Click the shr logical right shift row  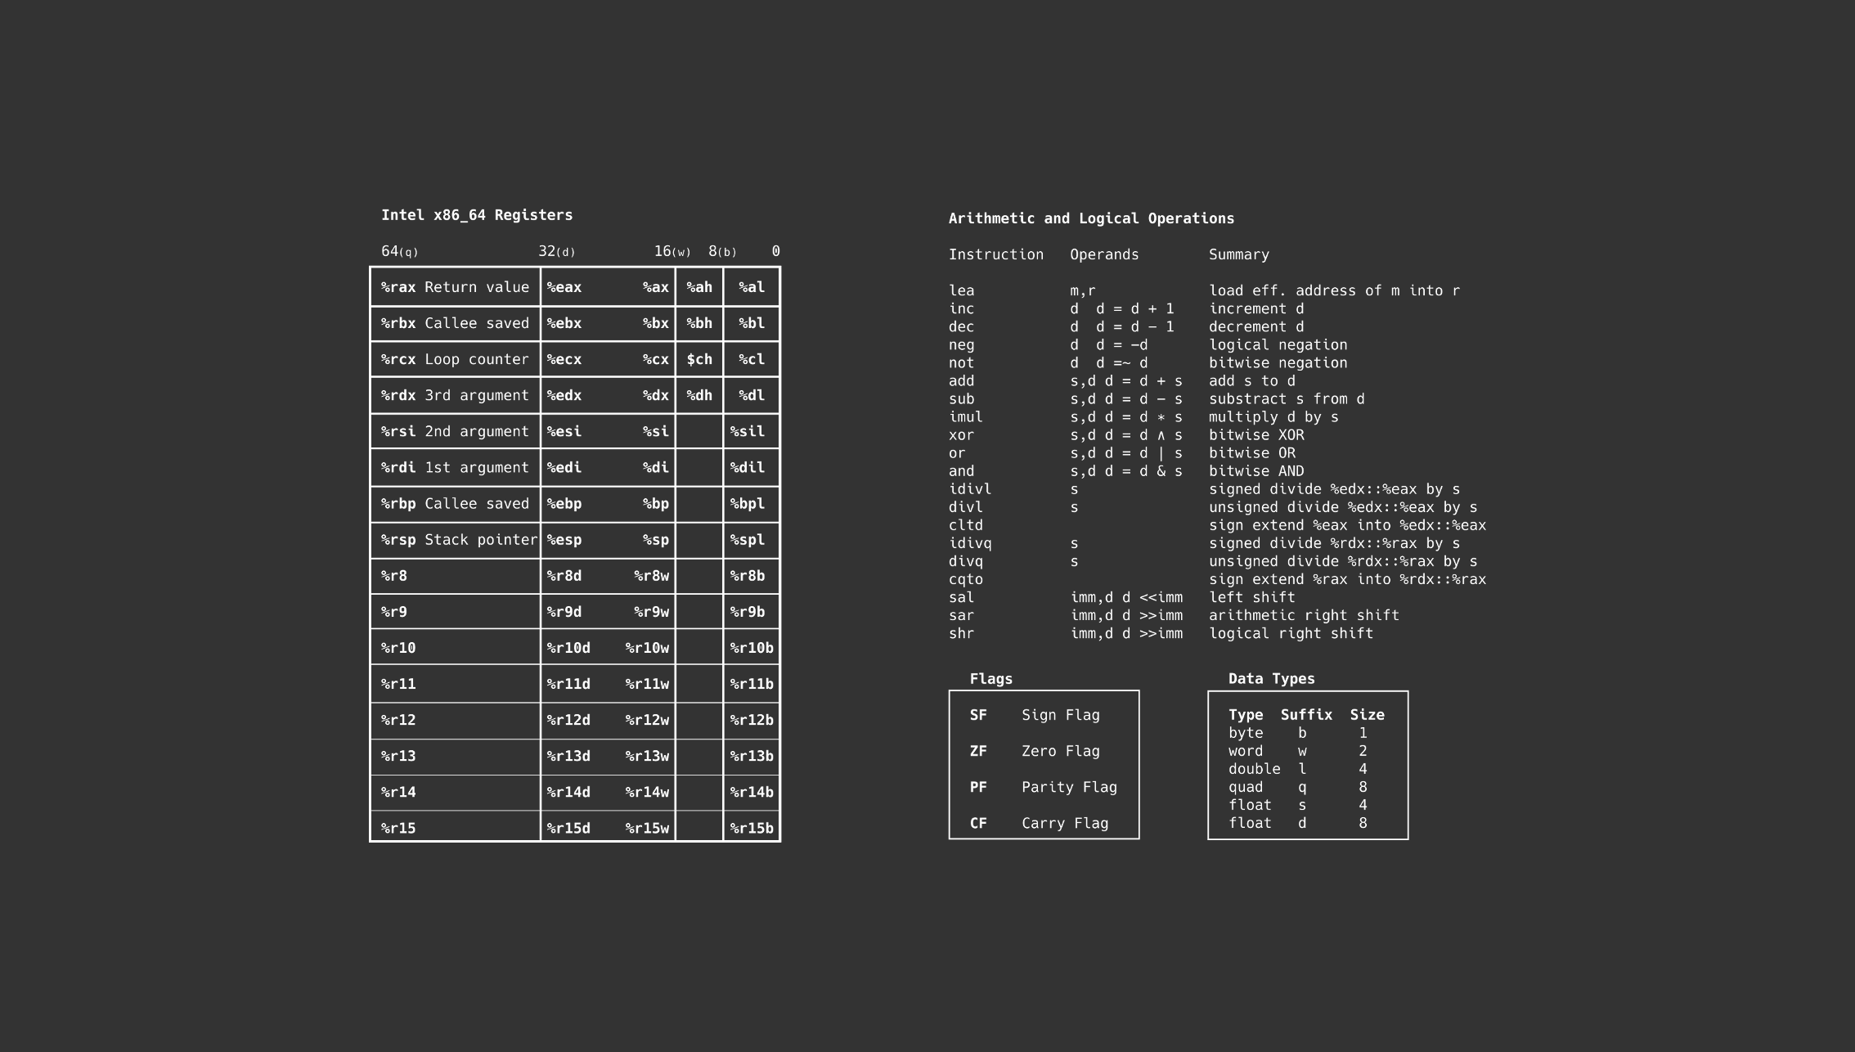[x=961, y=633]
